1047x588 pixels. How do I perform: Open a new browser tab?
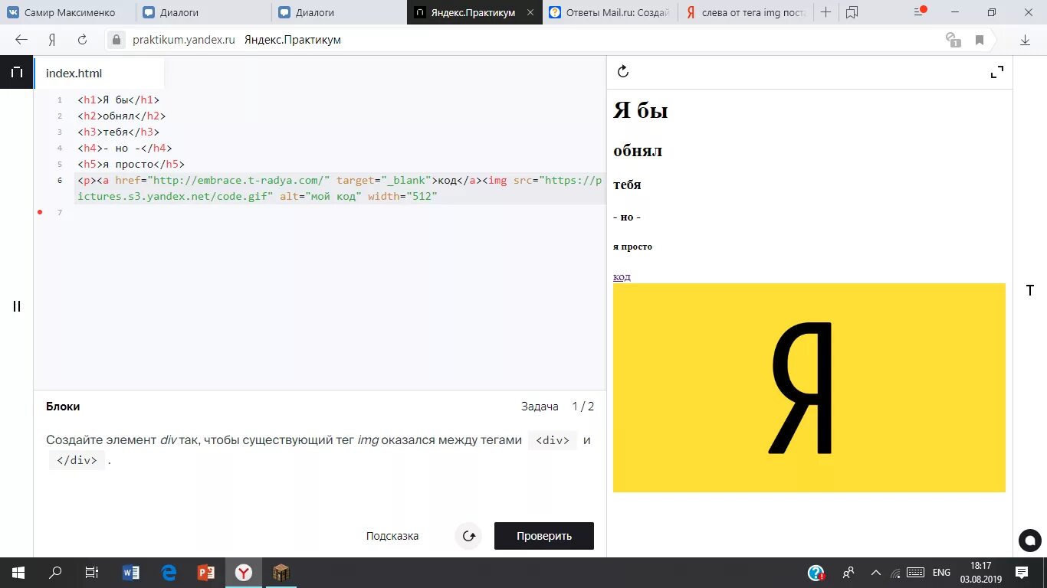point(825,12)
